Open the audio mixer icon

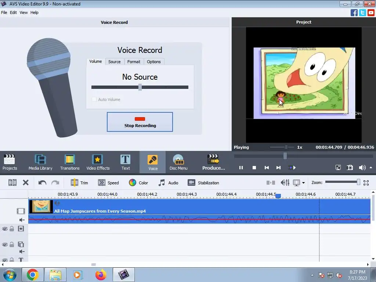[285, 183]
